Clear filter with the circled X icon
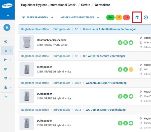This screenshot has width=151, height=132. tap(146, 17)
